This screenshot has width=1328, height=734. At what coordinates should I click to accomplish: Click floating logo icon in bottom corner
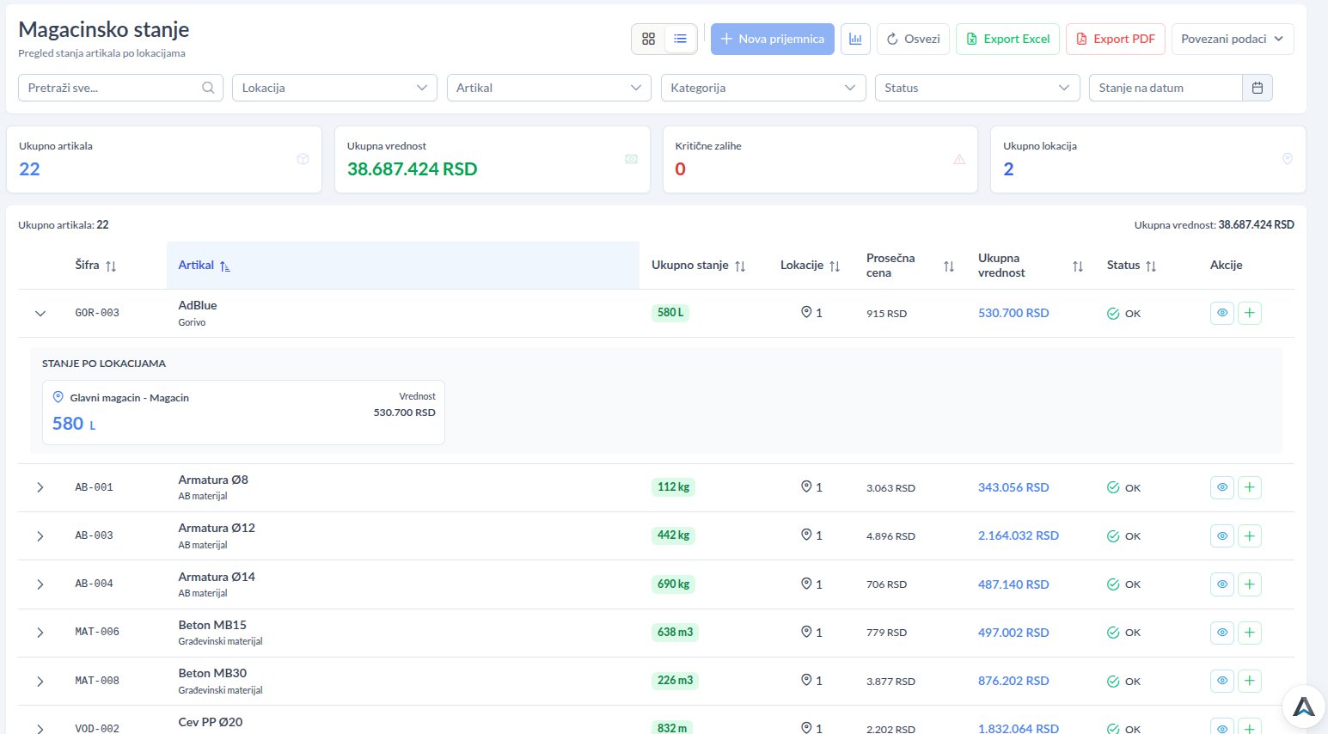click(1303, 706)
